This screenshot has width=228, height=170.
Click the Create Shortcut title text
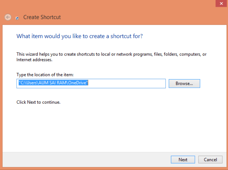point(42,17)
